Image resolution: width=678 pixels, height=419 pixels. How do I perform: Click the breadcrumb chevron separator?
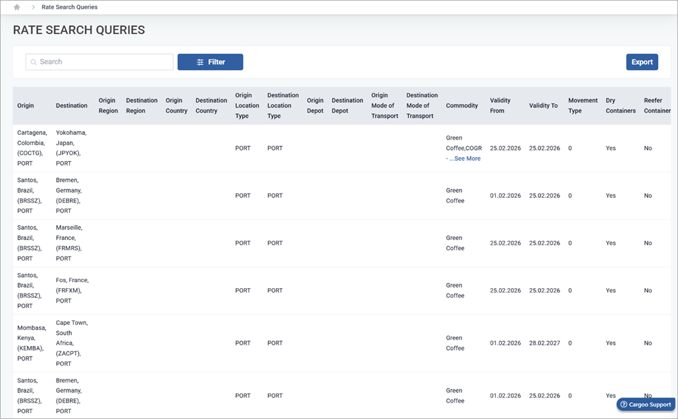[x=34, y=7]
